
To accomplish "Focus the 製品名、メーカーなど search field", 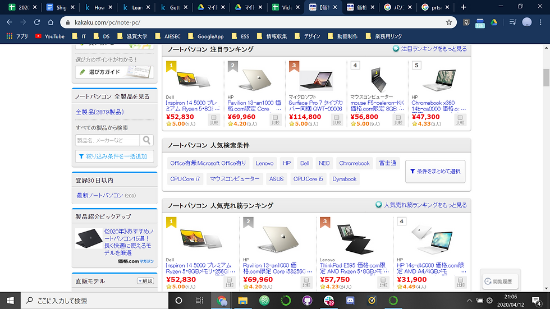I will (x=108, y=140).
